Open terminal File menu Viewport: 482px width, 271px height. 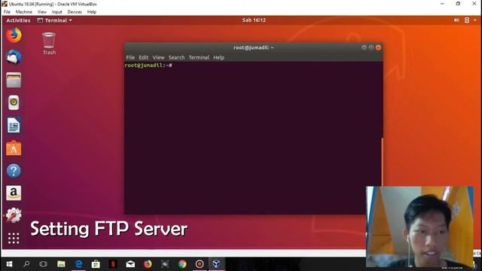tap(130, 57)
